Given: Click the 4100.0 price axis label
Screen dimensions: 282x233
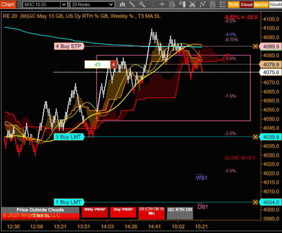Looking at the screenshot, I should (271, 28).
